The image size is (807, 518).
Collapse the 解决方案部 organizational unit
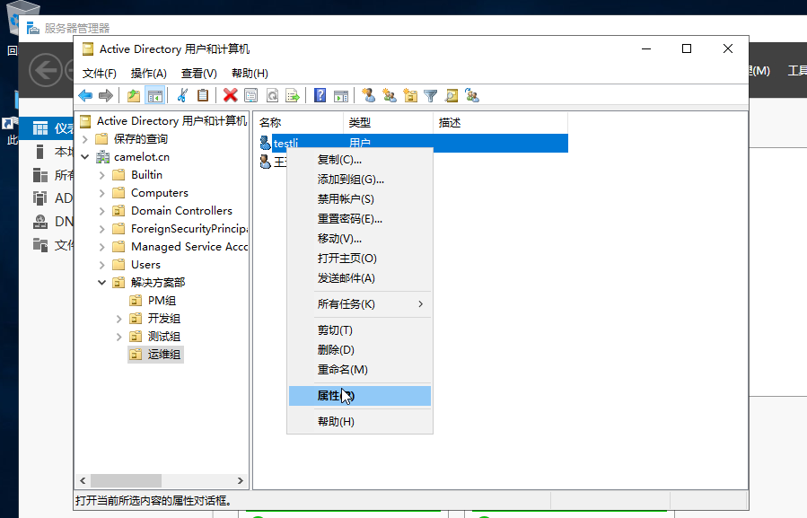pyautogui.click(x=102, y=283)
